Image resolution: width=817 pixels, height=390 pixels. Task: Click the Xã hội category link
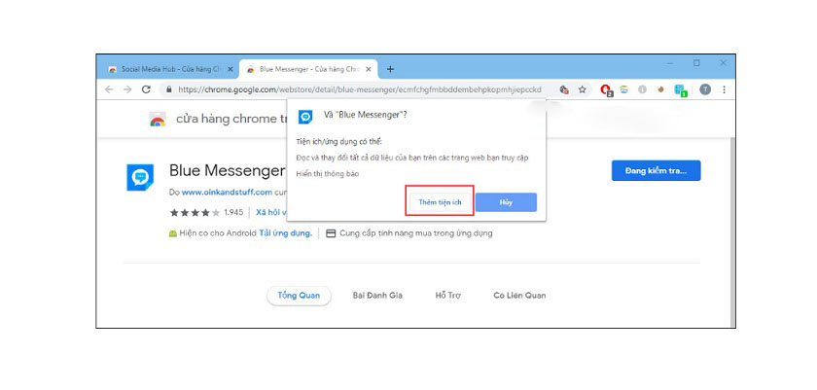coord(271,212)
